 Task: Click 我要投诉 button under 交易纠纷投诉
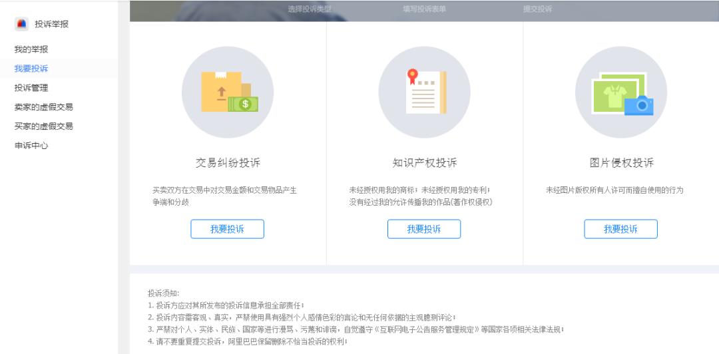(228, 230)
